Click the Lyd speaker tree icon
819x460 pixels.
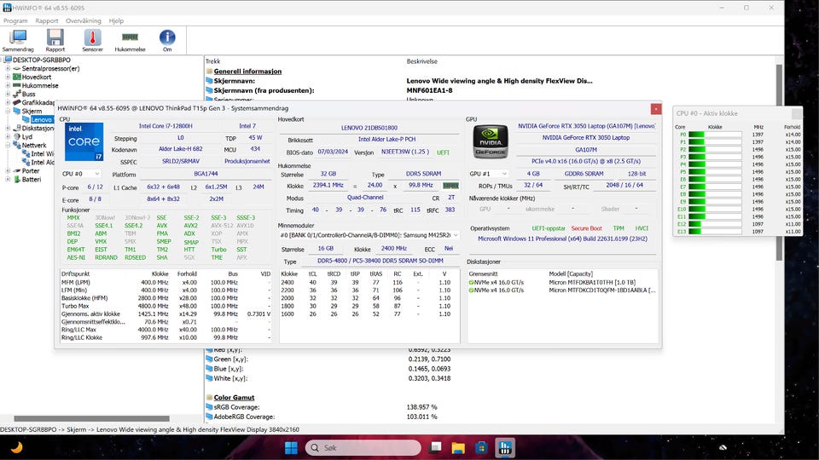pyautogui.click(x=17, y=136)
